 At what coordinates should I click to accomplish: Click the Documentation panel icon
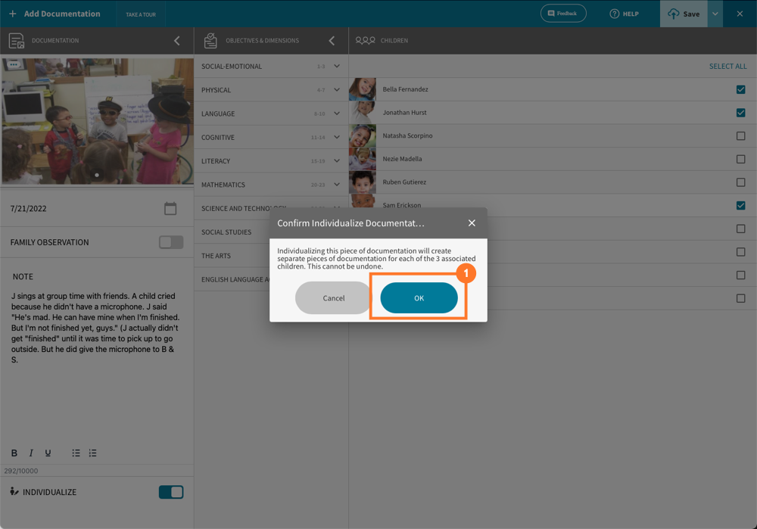(x=17, y=40)
